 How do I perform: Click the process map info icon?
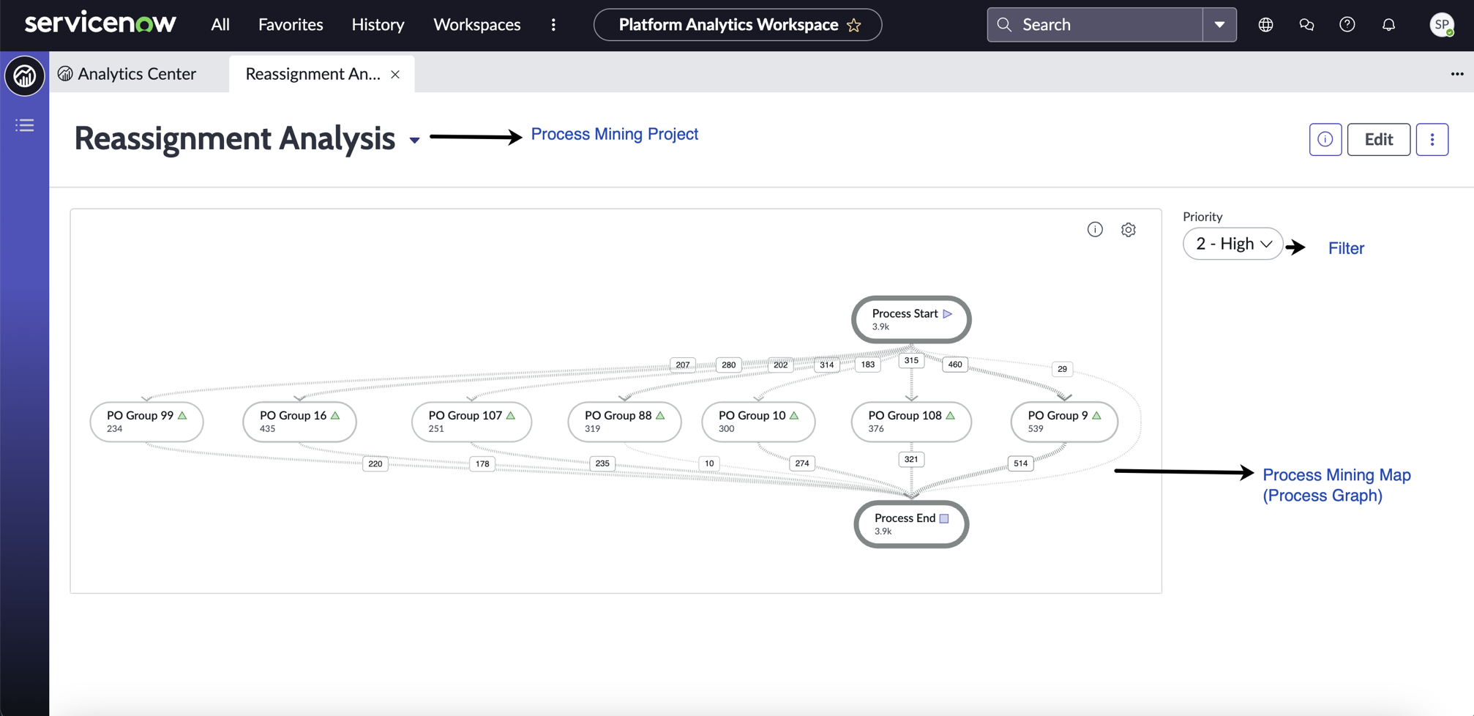pos(1095,230)
